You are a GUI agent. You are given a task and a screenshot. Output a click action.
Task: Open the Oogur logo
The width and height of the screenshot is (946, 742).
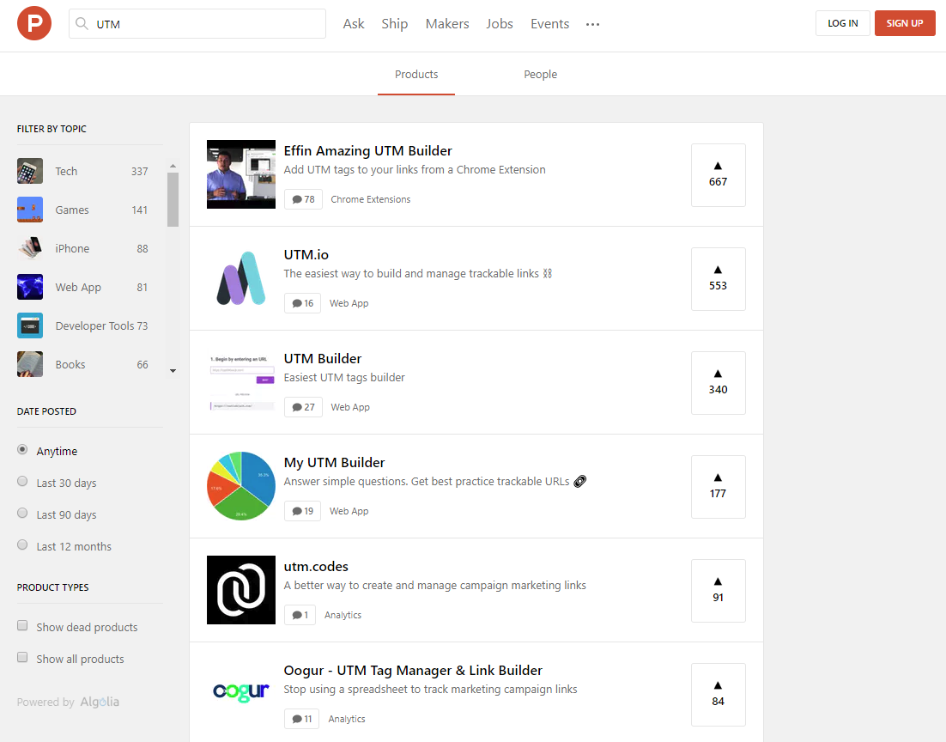[240, 694]
